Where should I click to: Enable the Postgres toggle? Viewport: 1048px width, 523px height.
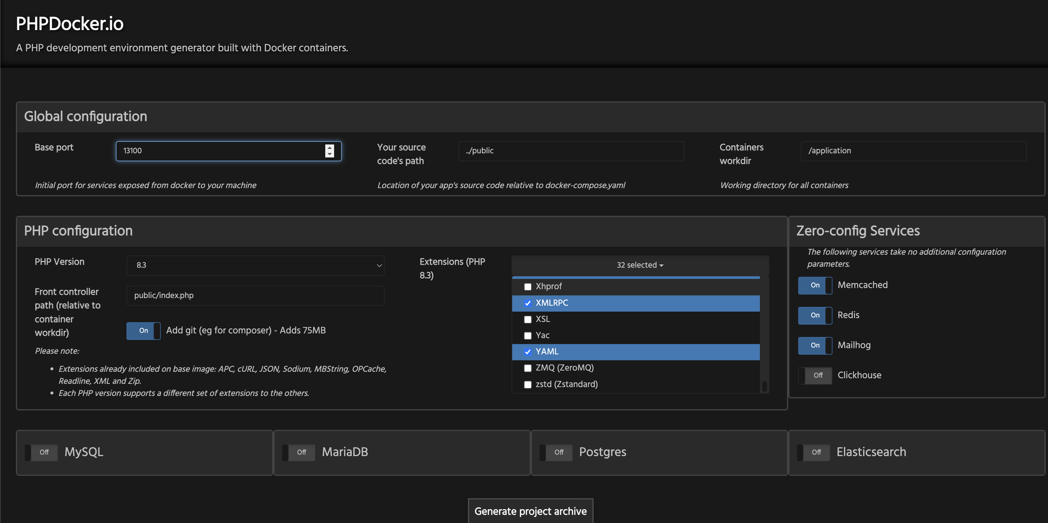tap(556, 452)
